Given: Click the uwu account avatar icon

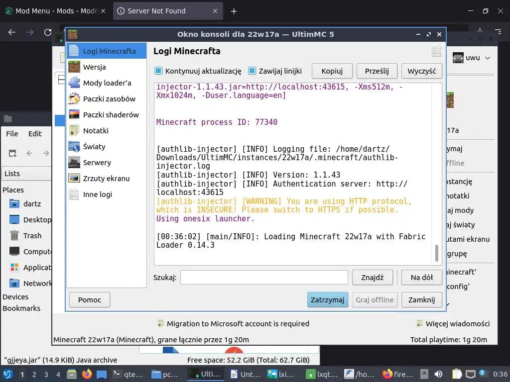Looking at the screenshot, I should [458, 58].
